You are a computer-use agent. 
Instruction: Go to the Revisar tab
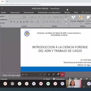click(67, 12)
